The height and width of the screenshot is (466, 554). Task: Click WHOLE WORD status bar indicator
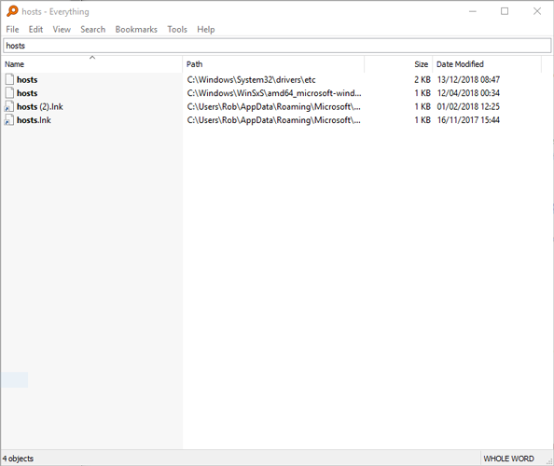[508, 459]
